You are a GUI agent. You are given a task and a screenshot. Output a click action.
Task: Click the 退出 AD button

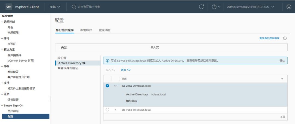point(126,70)
